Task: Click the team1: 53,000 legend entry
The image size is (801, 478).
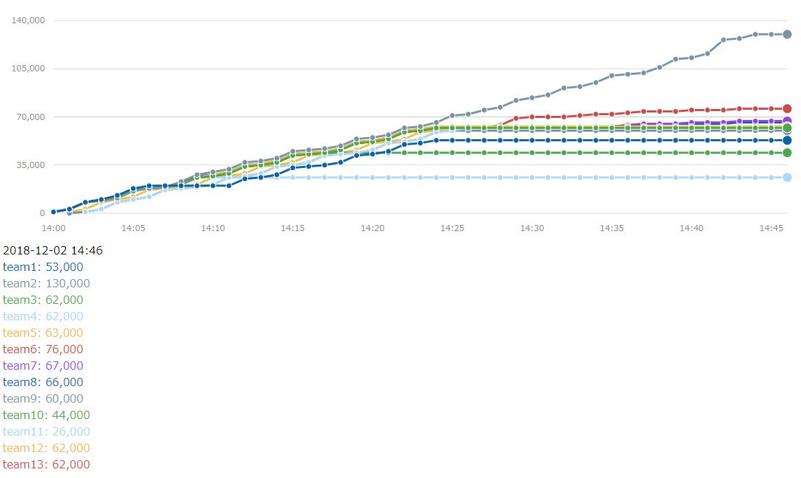Action: tap(43, 267)
